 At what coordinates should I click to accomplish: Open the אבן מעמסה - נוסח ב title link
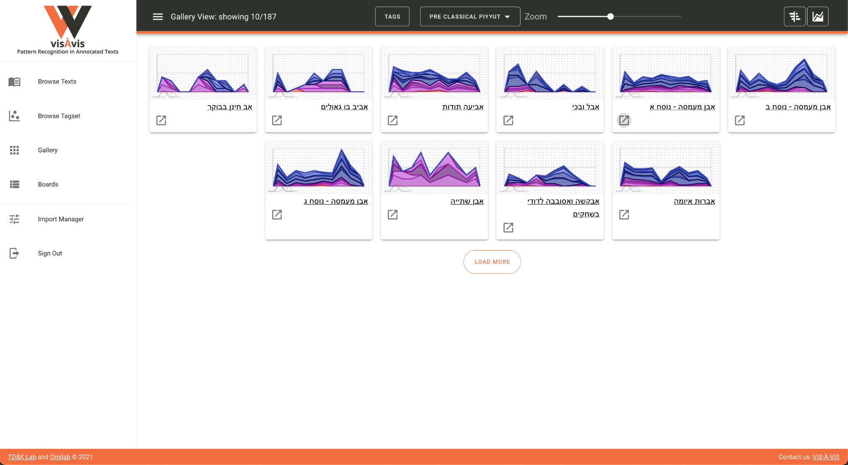click(798, 107)
